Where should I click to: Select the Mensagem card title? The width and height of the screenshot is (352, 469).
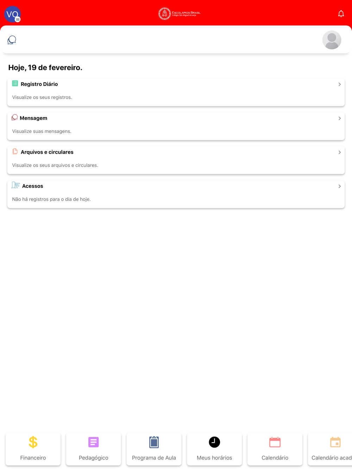tap(33, 118)
